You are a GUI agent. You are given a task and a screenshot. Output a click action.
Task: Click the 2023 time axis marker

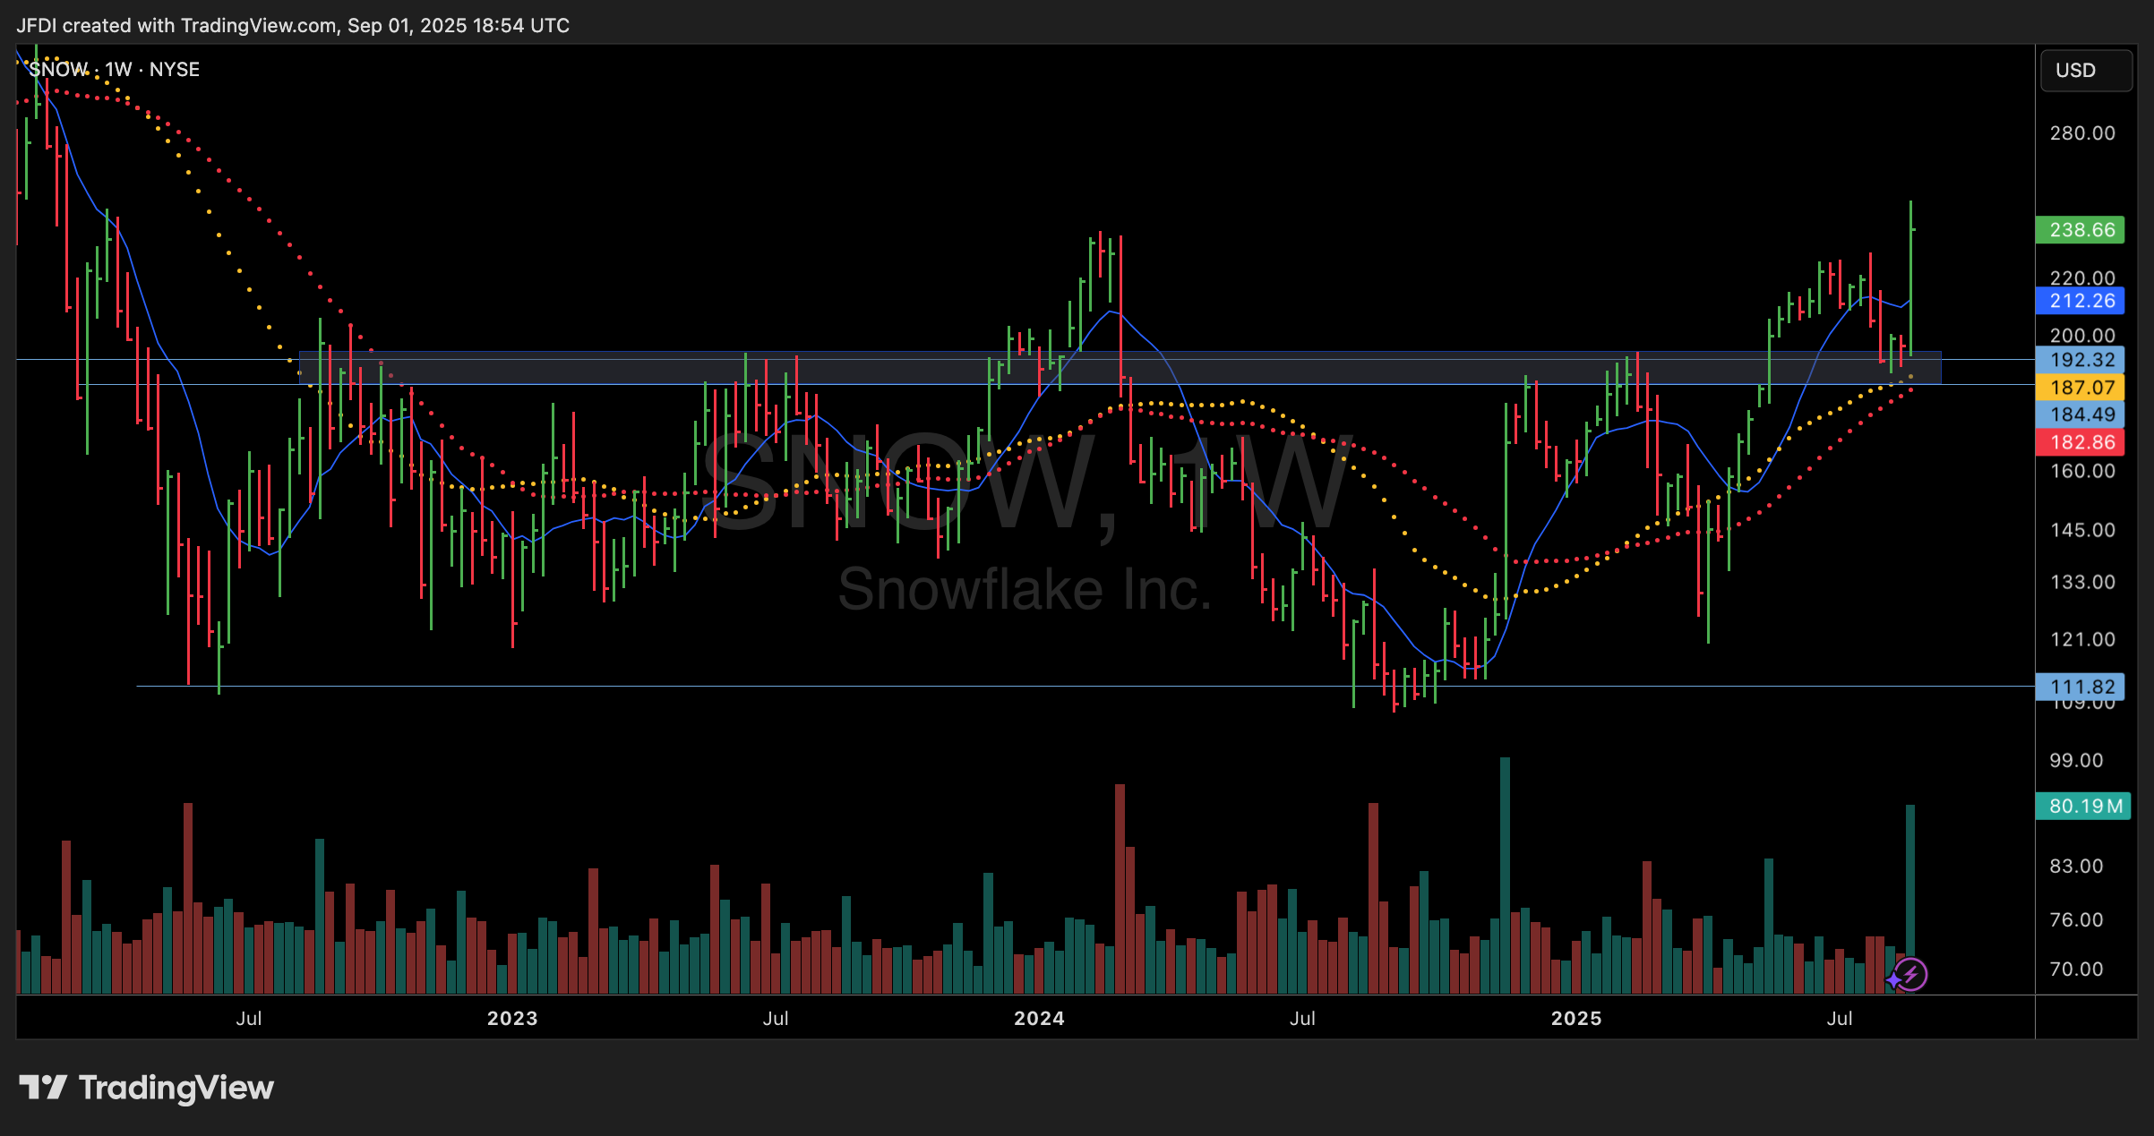(x=512, y=1019)
